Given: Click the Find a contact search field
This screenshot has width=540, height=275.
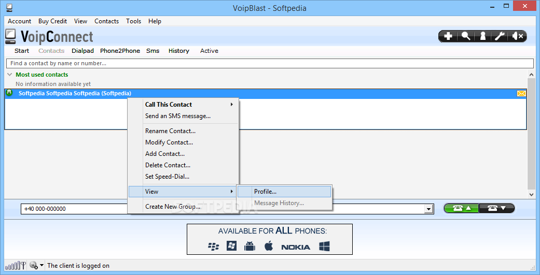Looking at the screenshot, I should tap(270, 63).
